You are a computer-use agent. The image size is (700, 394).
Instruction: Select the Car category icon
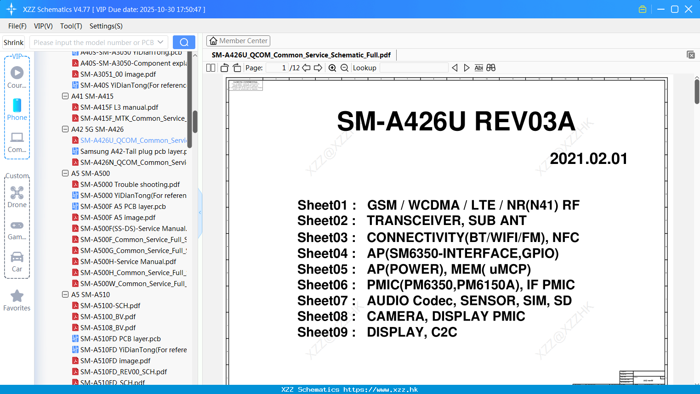click(x=17, y=257)
